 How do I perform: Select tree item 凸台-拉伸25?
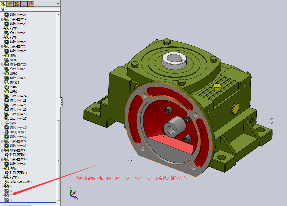[18, 105]
